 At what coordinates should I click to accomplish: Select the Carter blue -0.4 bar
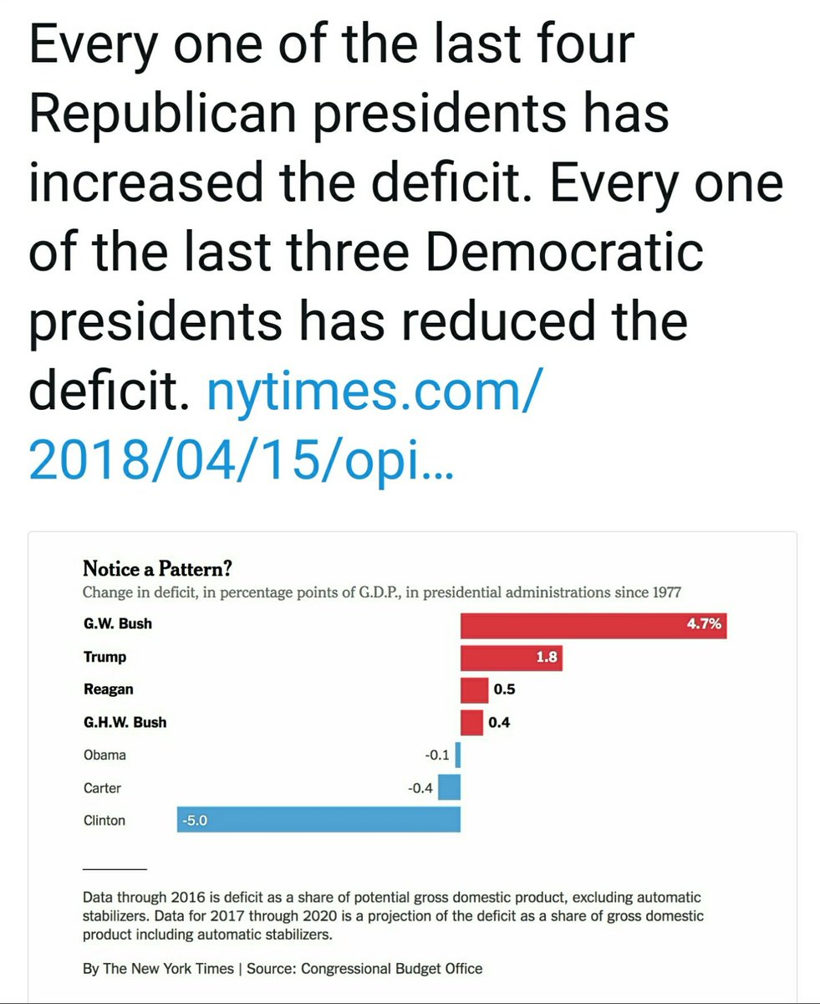(x=450, y=788)
